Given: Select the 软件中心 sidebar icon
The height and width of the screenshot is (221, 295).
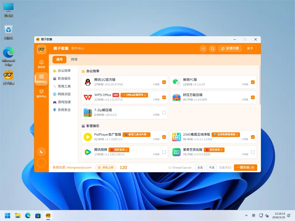Looking at the screenshot, I should click(x=41, y=79).
